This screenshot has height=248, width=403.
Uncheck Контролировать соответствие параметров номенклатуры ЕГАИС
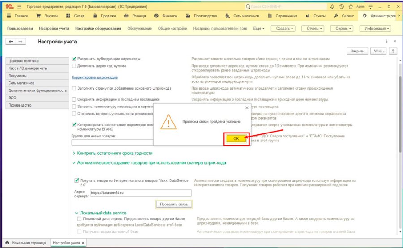pyautogui.click(x=74, y=124)
